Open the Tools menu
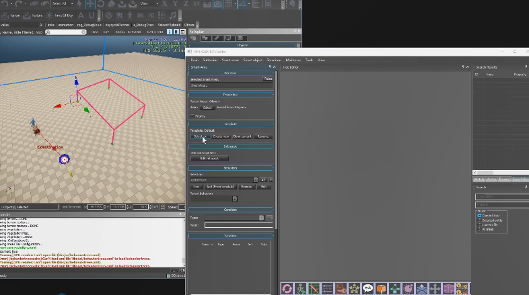The image size is (529, 295). click(309, 60)
